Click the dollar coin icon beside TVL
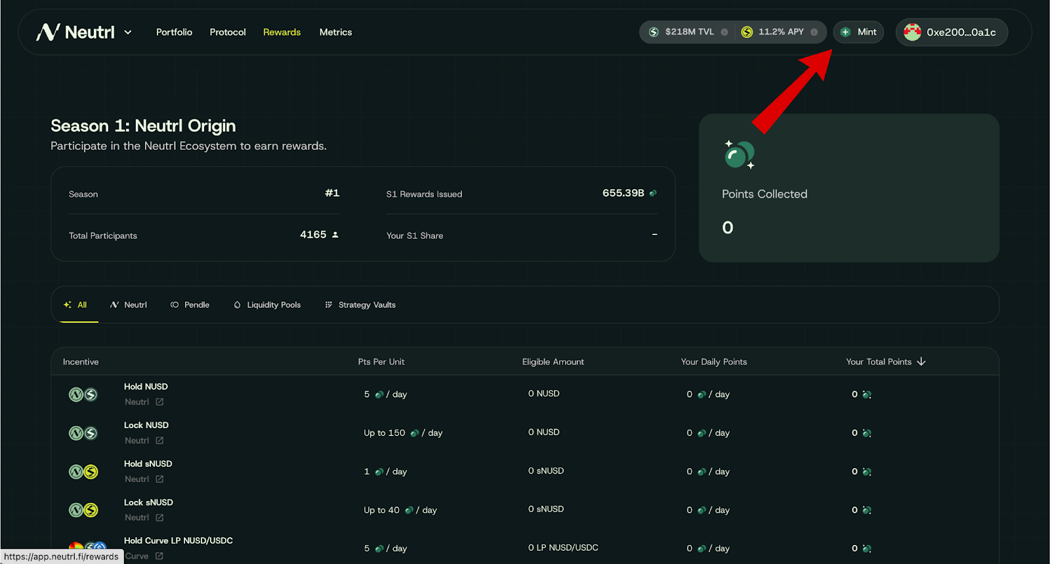The image size is (1050, 564). [x=654, y=32]
